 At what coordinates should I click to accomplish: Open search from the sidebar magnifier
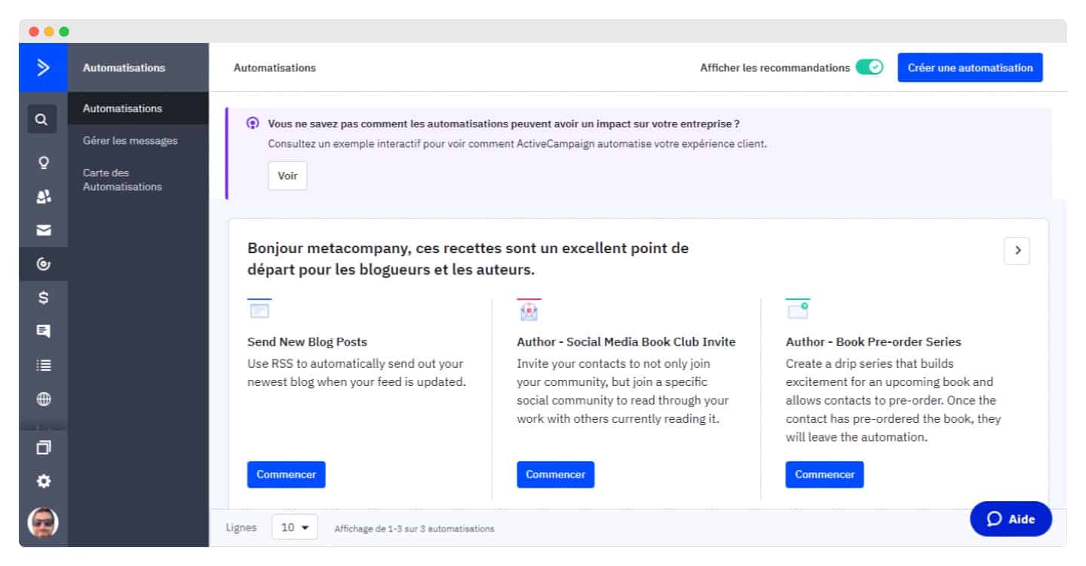click(x=42, y=119)
